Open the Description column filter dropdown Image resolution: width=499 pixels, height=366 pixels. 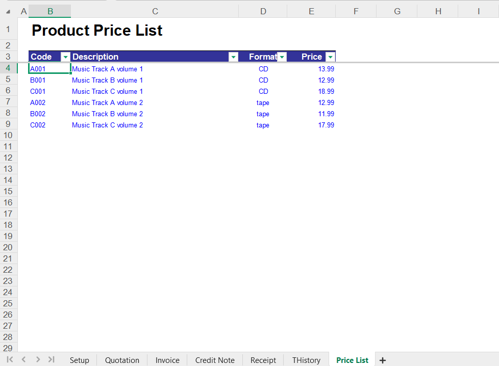tap(233, 57)
